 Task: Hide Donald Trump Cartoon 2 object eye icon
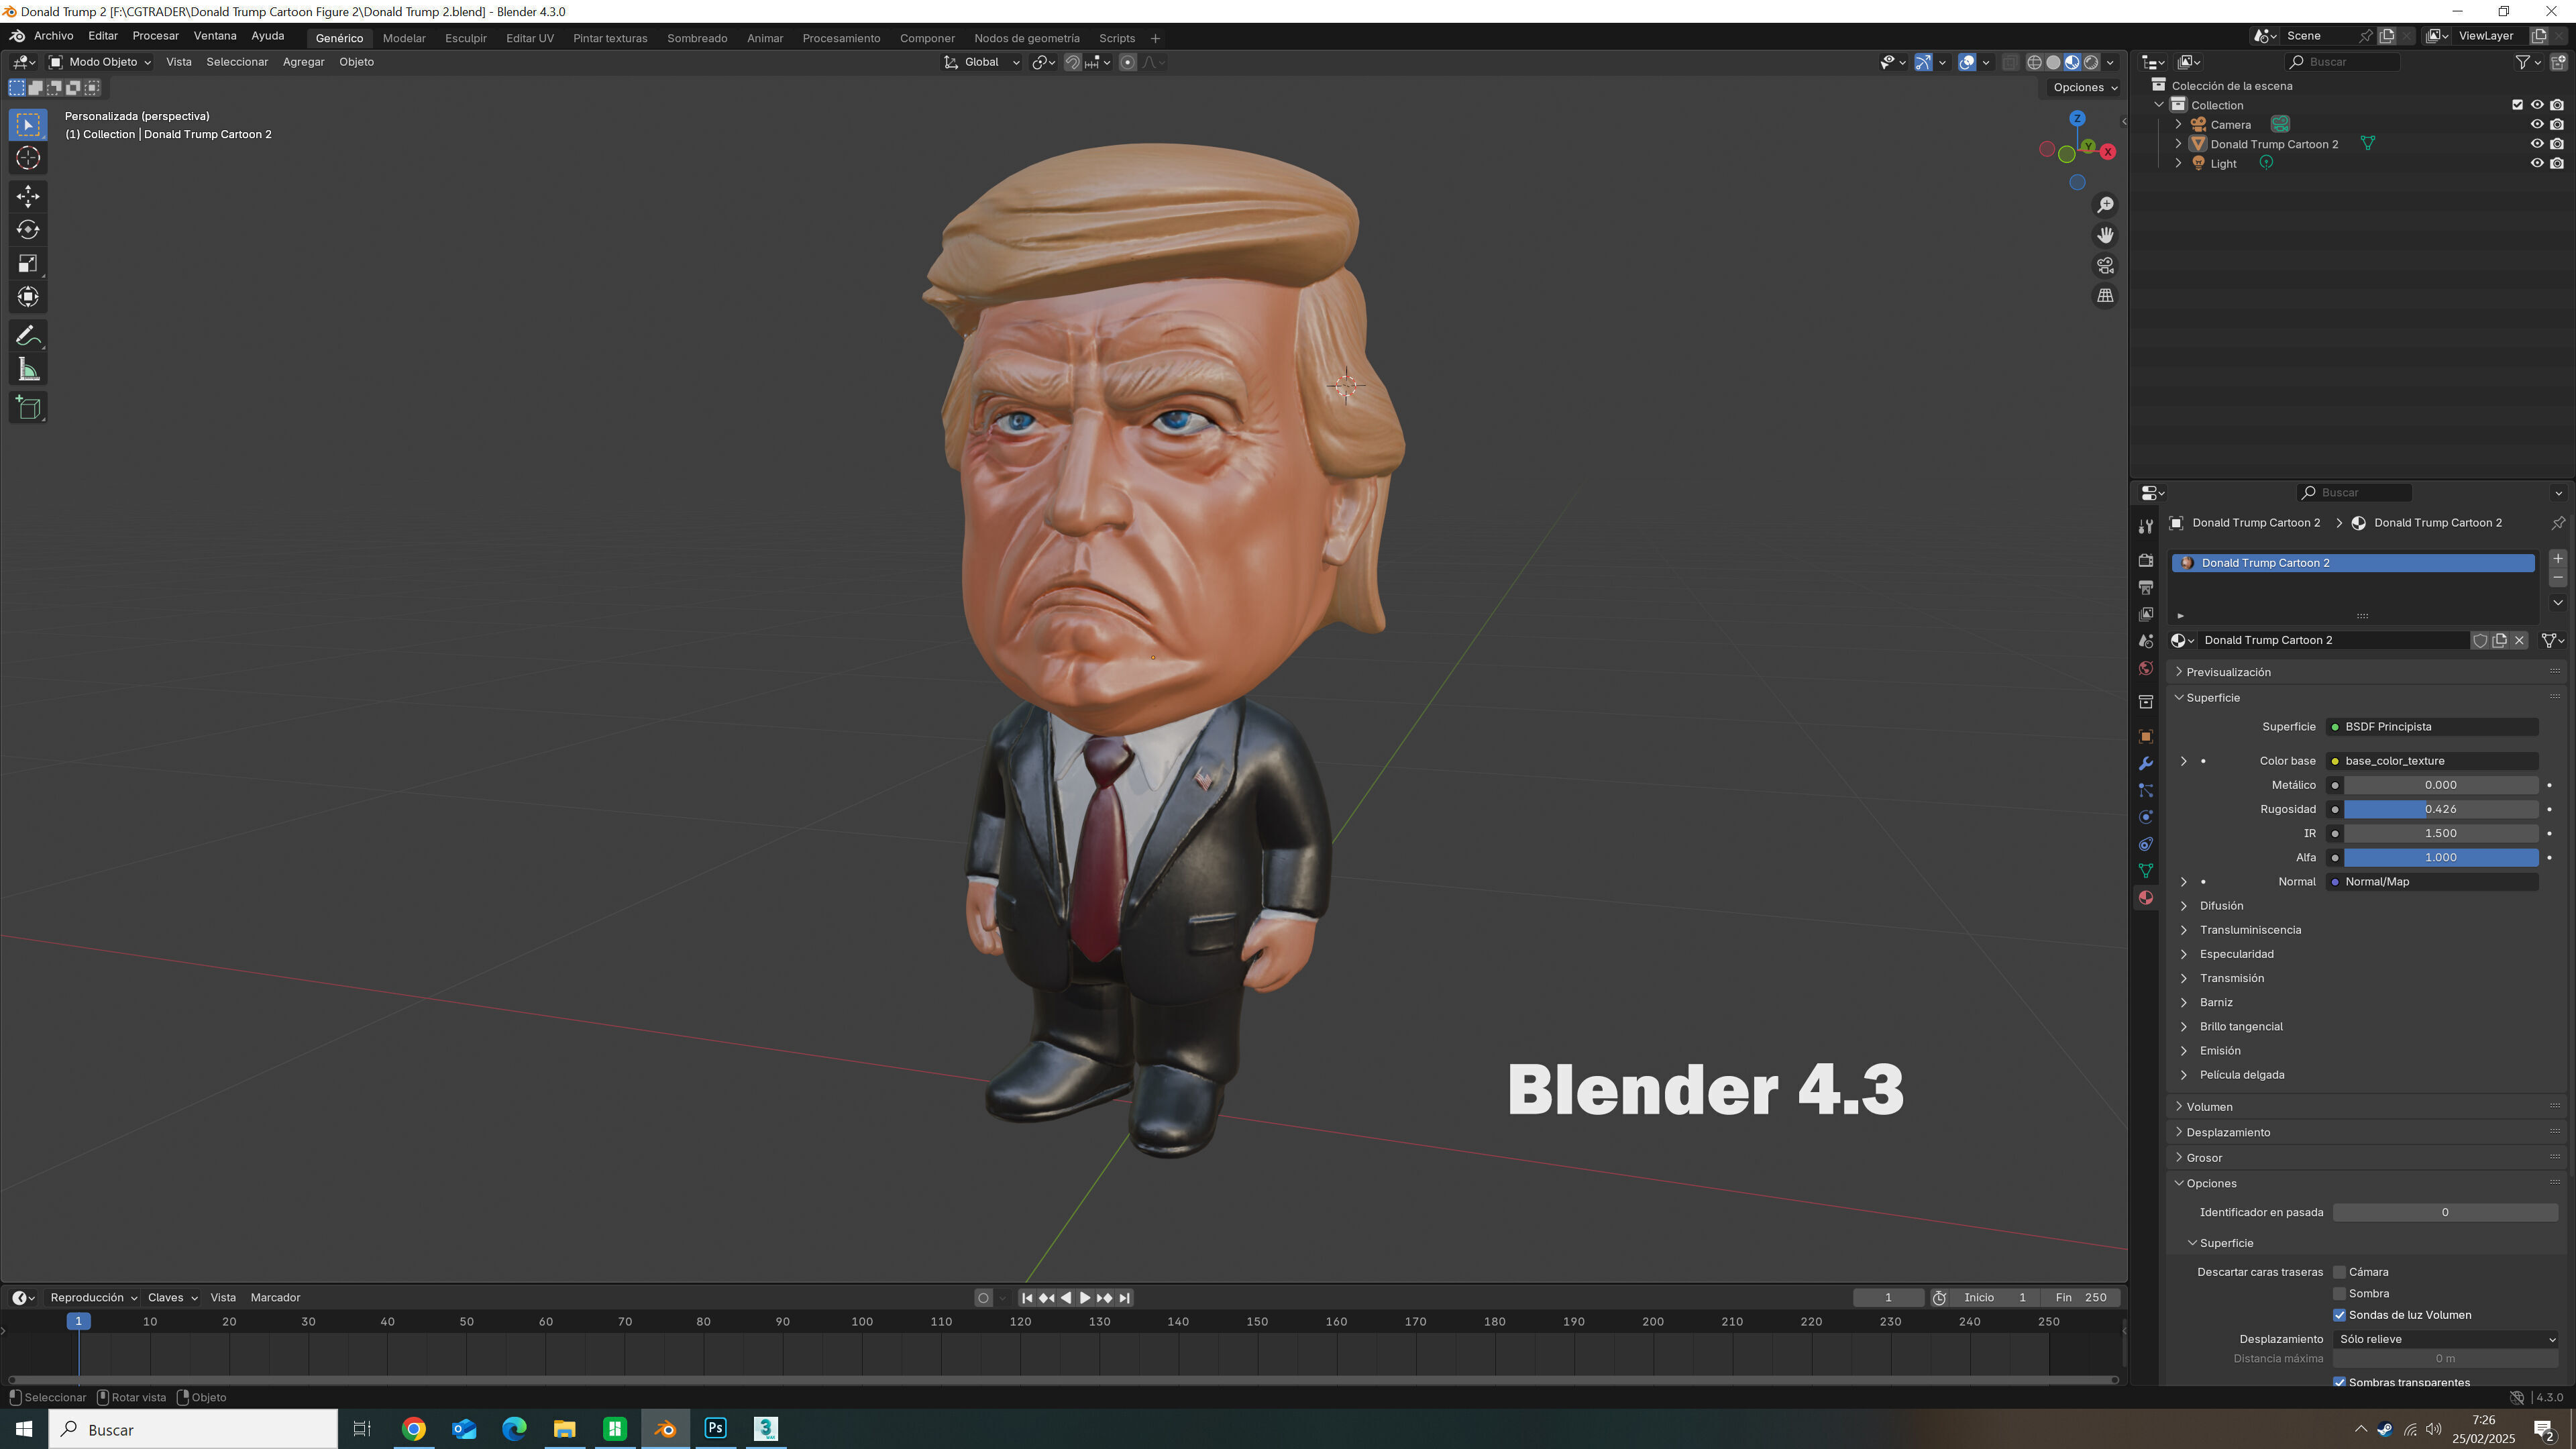click(x=2537, y=144)
